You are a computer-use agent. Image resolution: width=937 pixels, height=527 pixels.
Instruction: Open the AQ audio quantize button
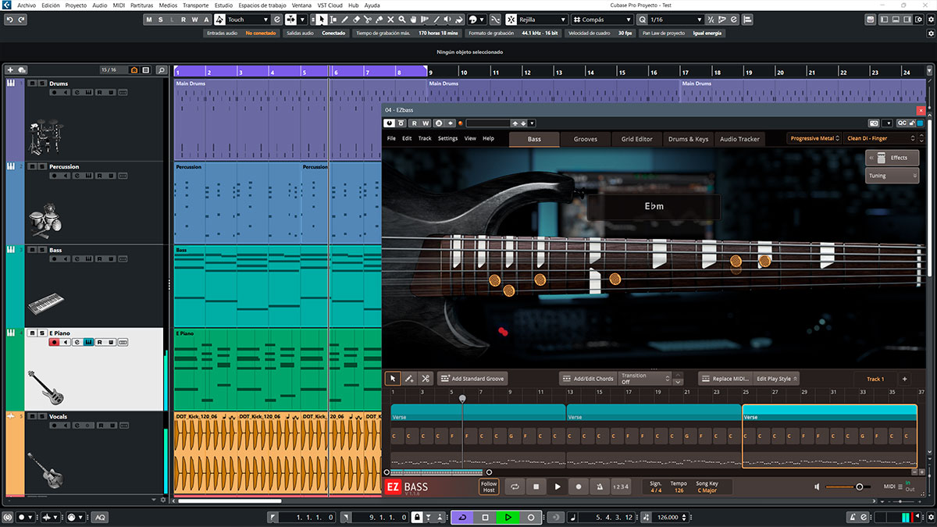100,517
